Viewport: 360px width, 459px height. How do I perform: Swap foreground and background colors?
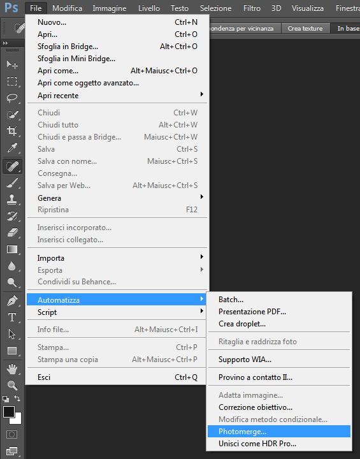point(17,398)
